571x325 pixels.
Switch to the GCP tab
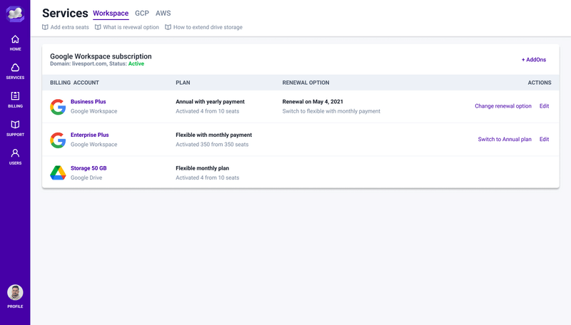[142, 14]
